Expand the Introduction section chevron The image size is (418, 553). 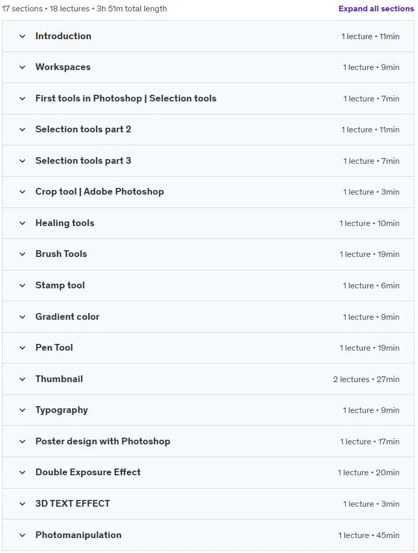(22, 37)
